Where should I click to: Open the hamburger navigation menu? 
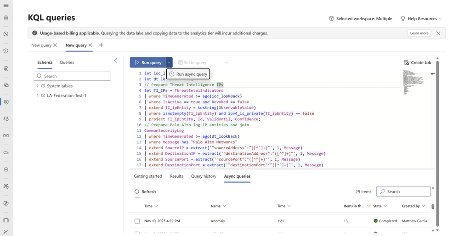pos(6,6)
